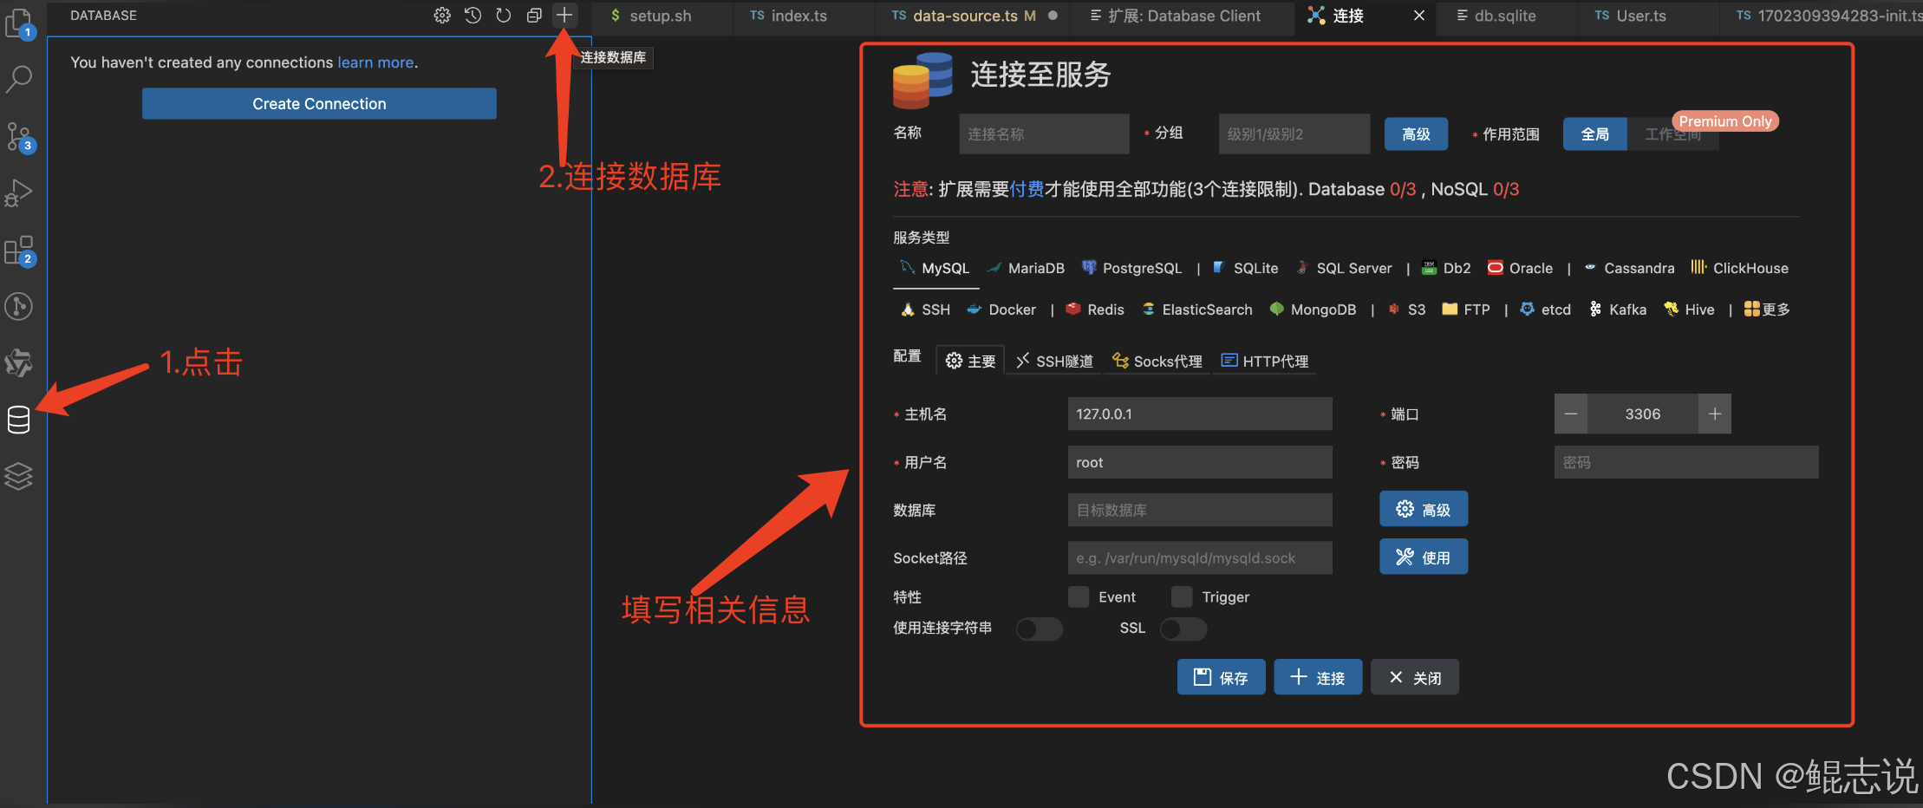Switch to the SSH隧道 configuration tab
1923x808 pixels.
(1053, 361)
